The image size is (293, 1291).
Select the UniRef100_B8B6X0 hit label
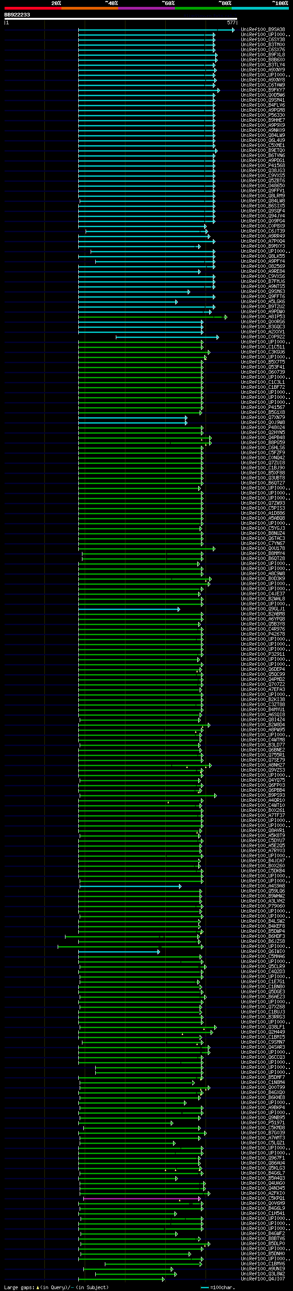point(263,60)
